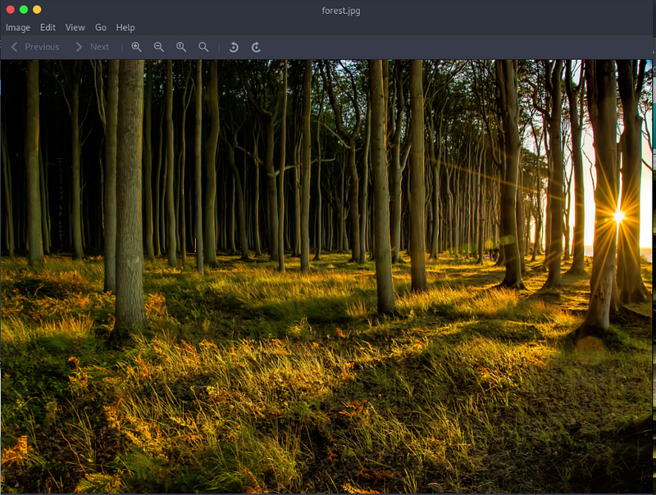Go to the Previous image

(34, 47)
